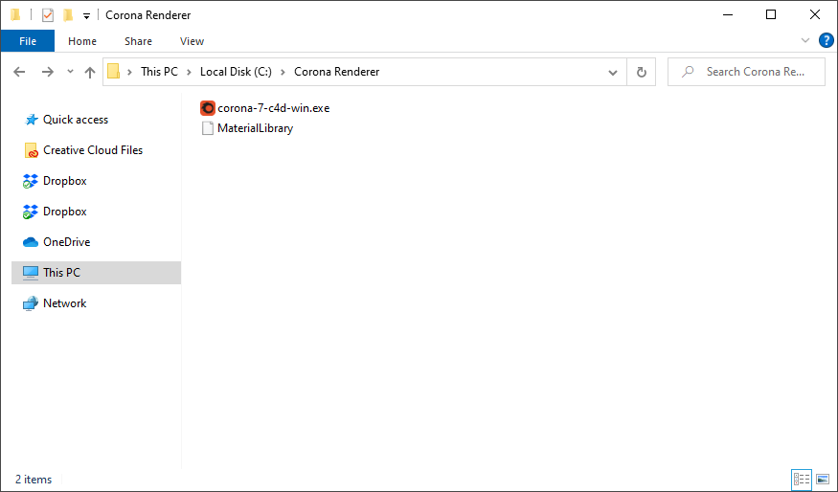The width and height of the screenshot is (838, 492).
Task: Click the search magnifier icon
Action: 688,71
